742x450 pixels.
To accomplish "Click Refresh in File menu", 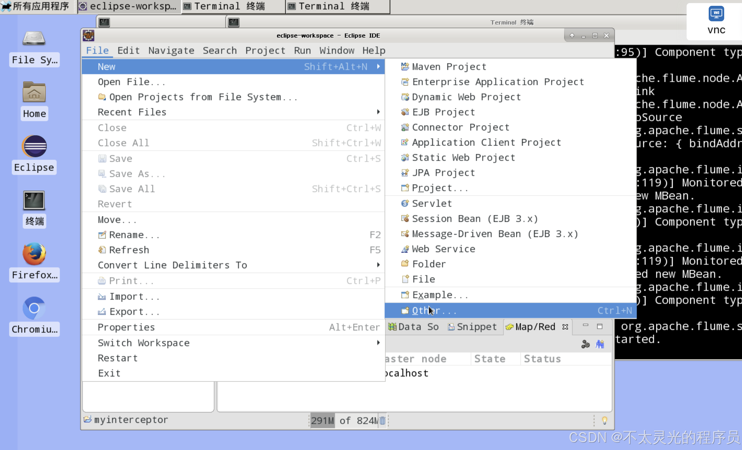I will [x=233, y=250].
